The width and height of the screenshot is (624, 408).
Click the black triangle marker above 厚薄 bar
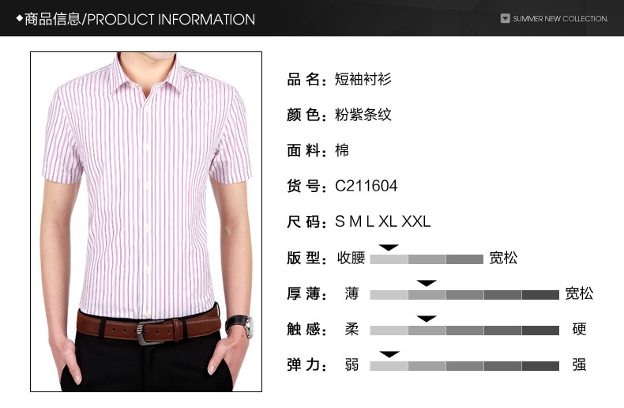(427, 283)
